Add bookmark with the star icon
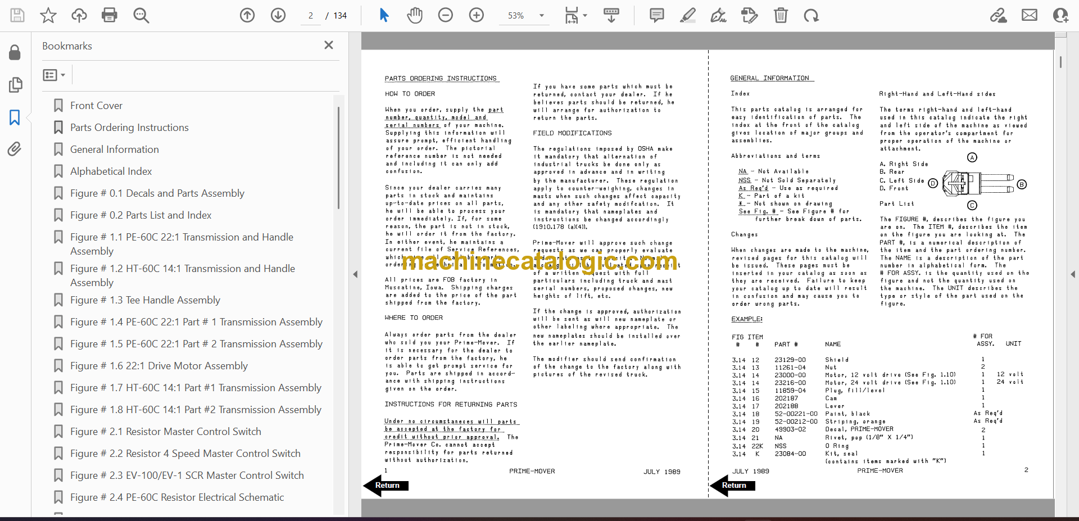The image size is (1079, 521). click(x=48, y=15)
